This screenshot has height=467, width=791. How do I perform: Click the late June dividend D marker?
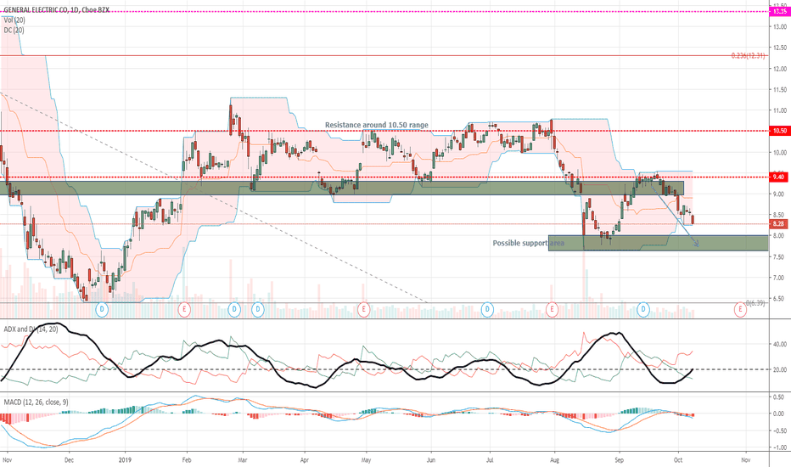(x=487, y=309)
